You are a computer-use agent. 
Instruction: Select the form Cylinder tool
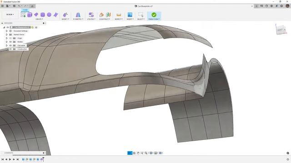pyautogui.click(x=43, y=15)
